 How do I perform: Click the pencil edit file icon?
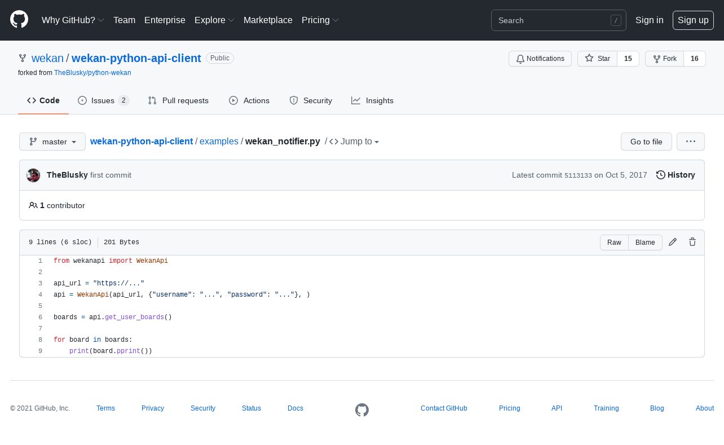click(673, 242)
